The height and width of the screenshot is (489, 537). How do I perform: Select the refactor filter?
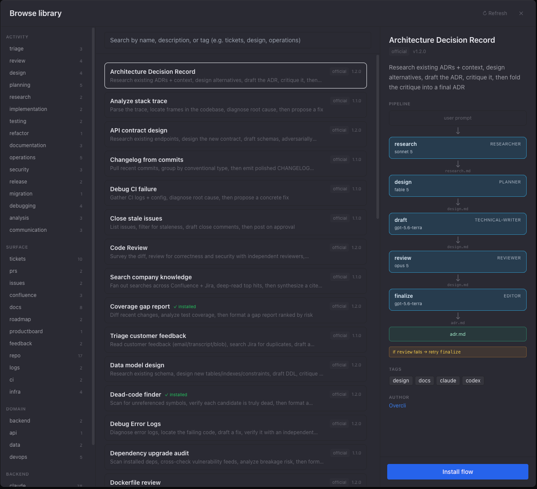point(46,133)
